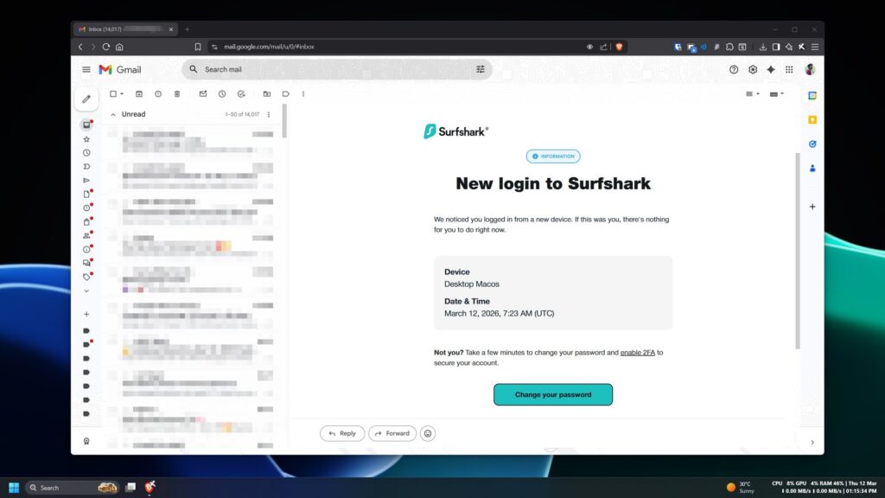Click the browser address bar URL
Viewport: 885px width, 498px height.
click(x=269, y=47)
